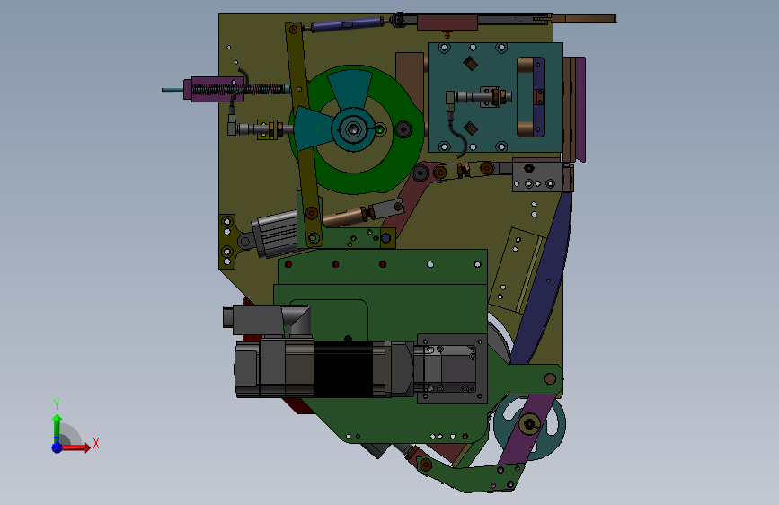The height and width of the screenshot is (505, 779).
Task: Pick the olive angled plate with holes
Action: point(515,270)
